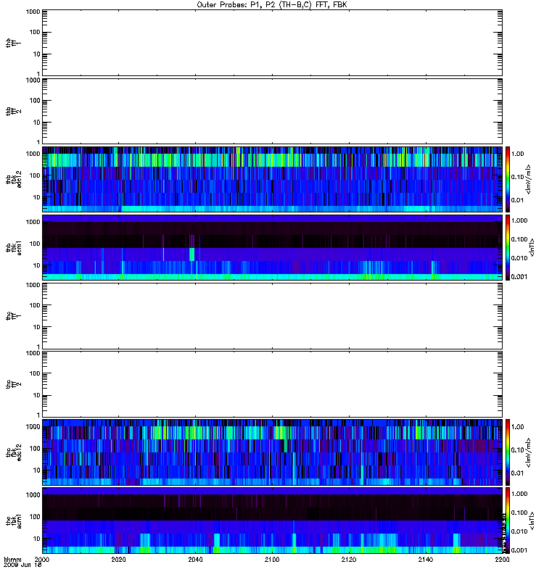Click the "thc fff 2" panel axis label

[13, 384]
